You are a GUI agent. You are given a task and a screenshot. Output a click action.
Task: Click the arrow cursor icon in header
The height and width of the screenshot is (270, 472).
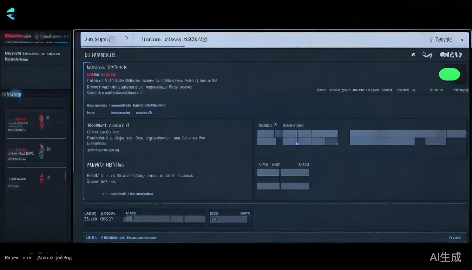tap(413, 55)
